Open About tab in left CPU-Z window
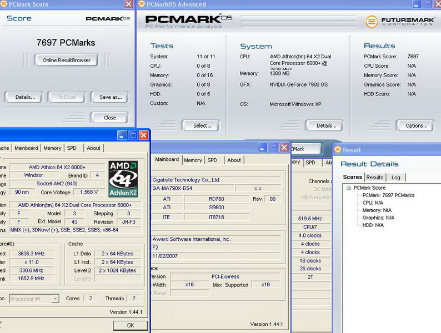The width and height of the screenshot is (441, 333). 93,148
